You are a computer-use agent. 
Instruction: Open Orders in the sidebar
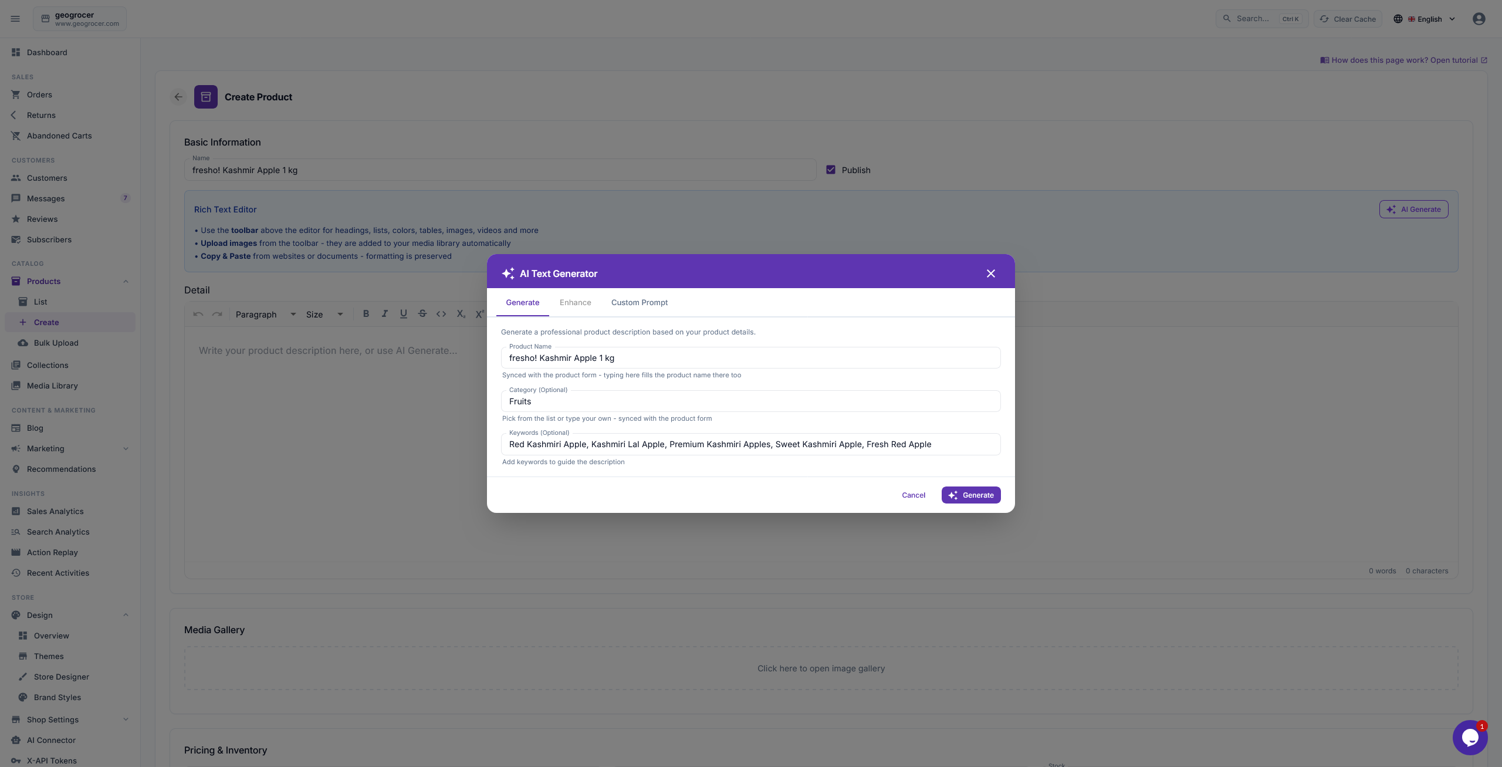click(70, 94)
